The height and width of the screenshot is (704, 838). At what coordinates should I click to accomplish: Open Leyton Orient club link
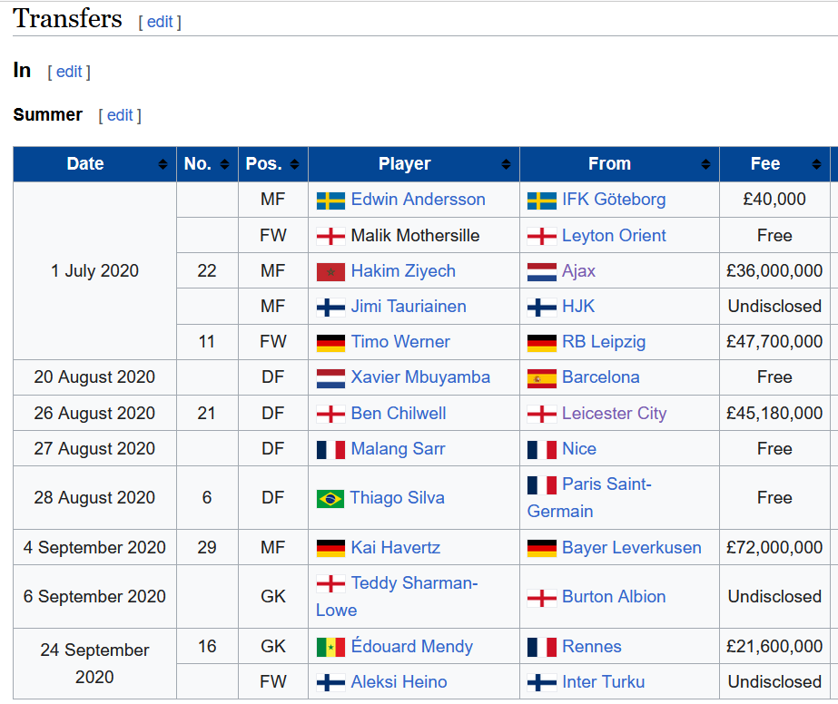pos(614,236)
